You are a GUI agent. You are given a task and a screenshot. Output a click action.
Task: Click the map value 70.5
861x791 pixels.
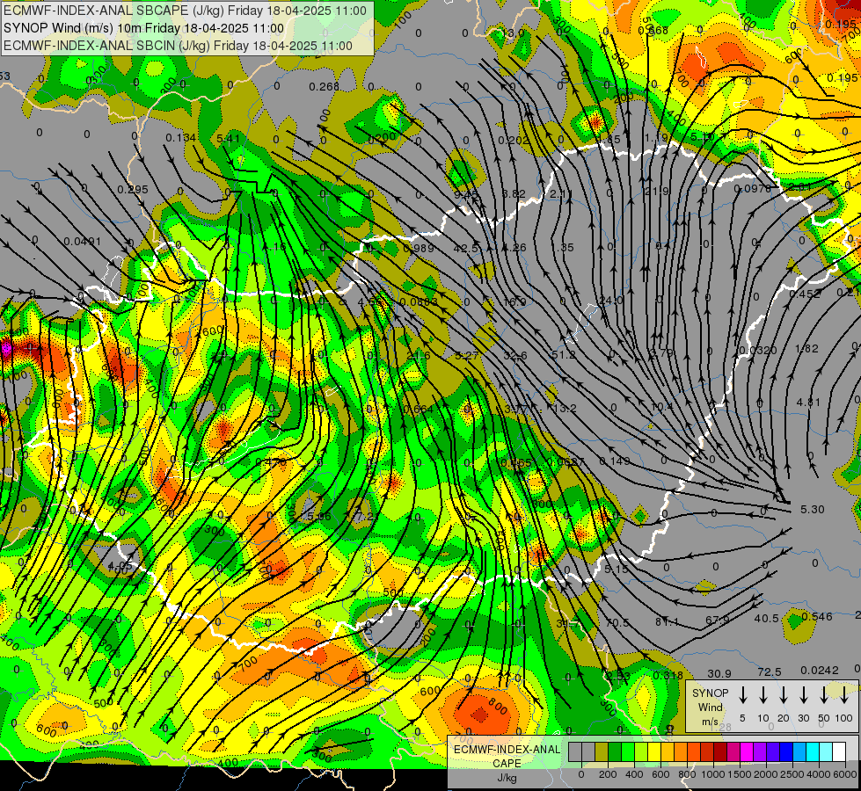click(617, 623)
